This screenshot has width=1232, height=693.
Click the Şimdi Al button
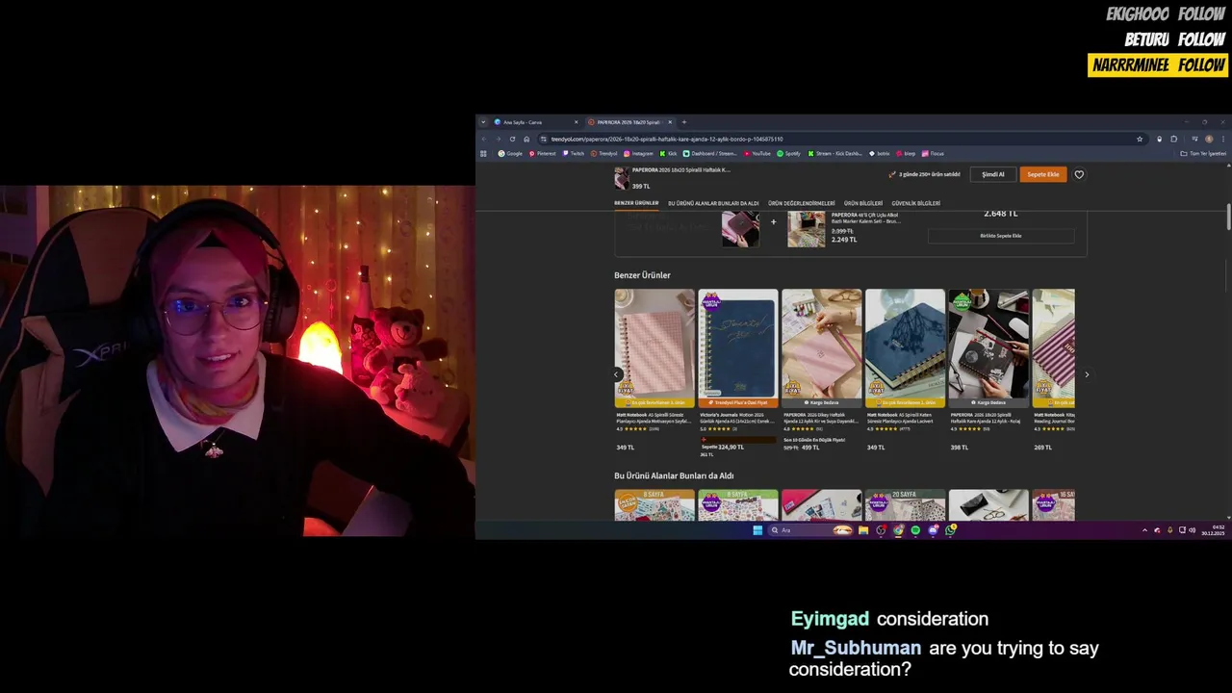[992, 174]
